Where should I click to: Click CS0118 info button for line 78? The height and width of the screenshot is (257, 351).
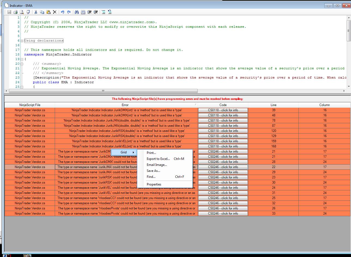223,120
